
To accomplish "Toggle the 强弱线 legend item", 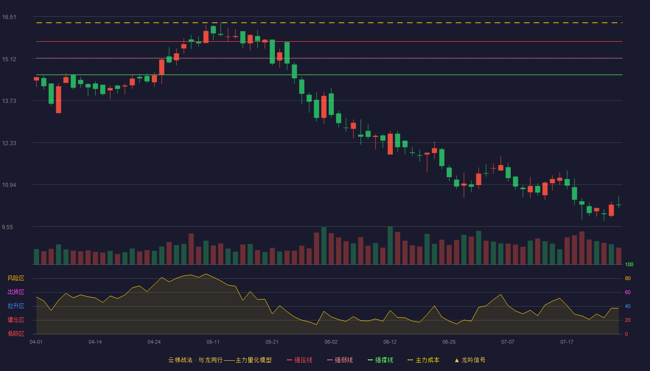I will (x=340, y=360).
